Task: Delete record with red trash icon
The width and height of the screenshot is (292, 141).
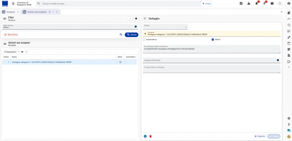Action: [151, 136]
